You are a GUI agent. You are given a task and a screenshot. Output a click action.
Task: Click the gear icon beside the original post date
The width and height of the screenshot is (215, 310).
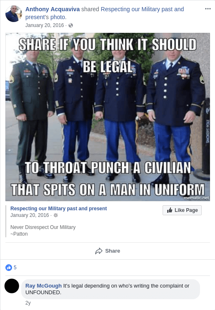click(56, 215)
